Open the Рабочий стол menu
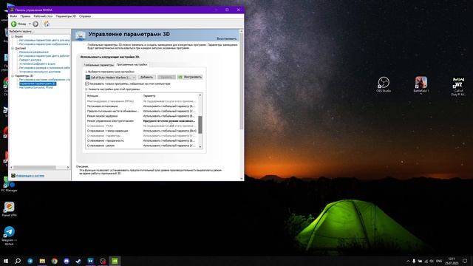The image size is (473, 266). point(43,16)
